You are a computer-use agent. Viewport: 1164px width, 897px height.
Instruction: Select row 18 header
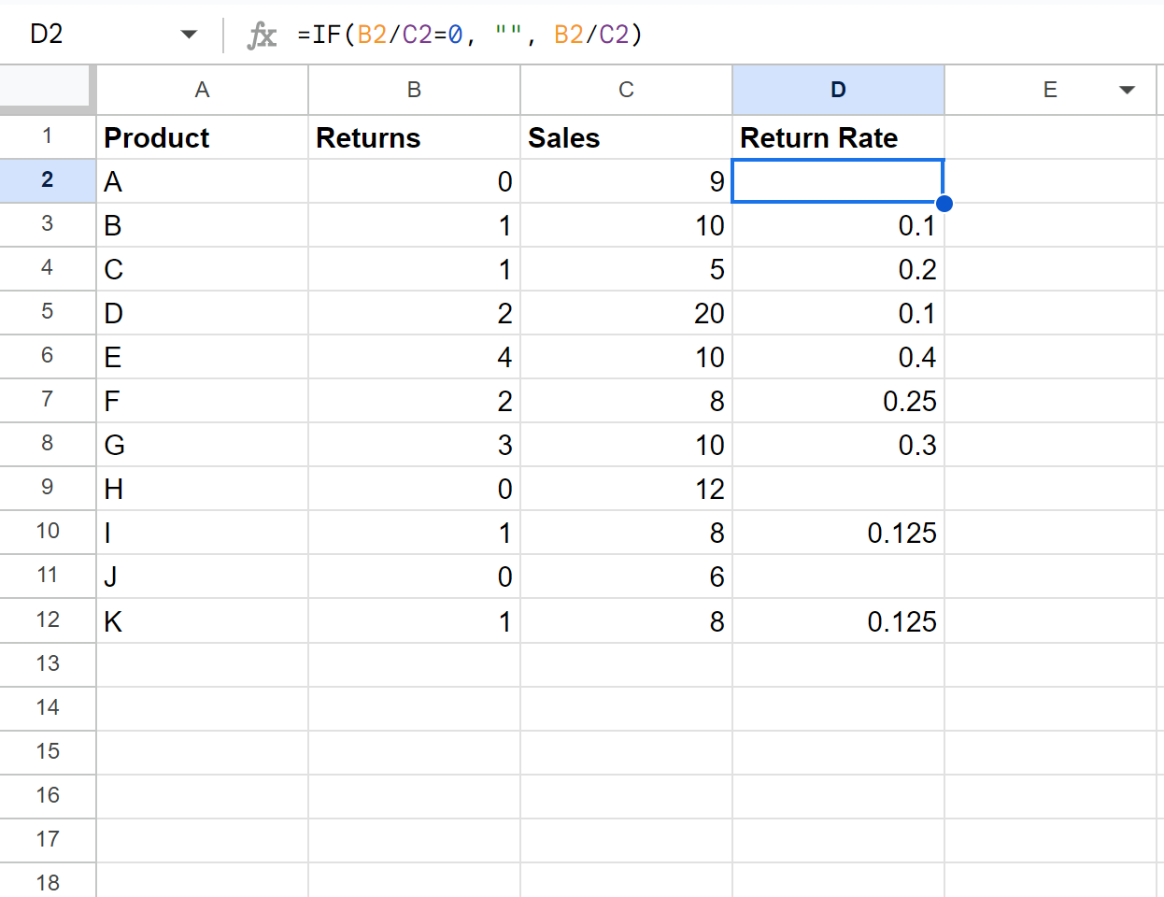(x=48, y=882)
